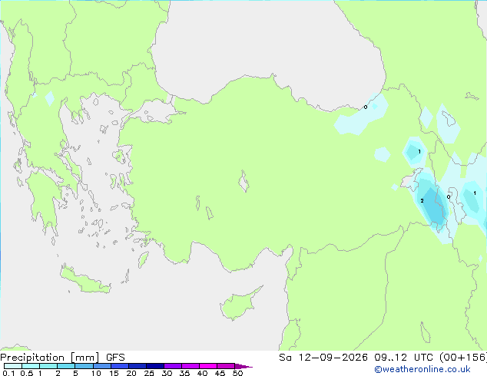Click the salt lake in central Turkey
Image resolution: width=487 pixels, height=376 pixels.
coord(243,181)
